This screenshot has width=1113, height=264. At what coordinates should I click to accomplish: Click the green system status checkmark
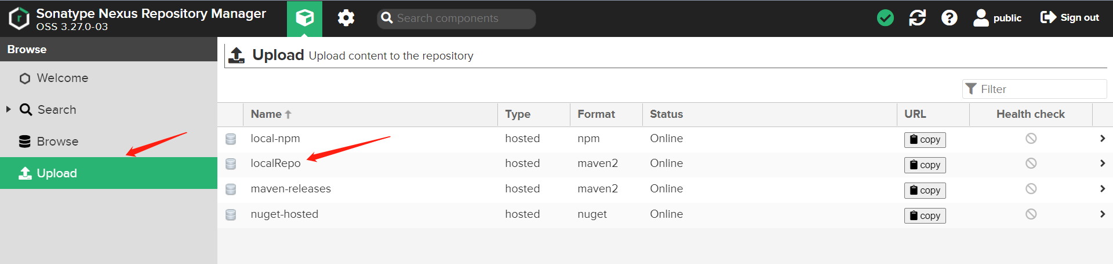click(885, 18)
